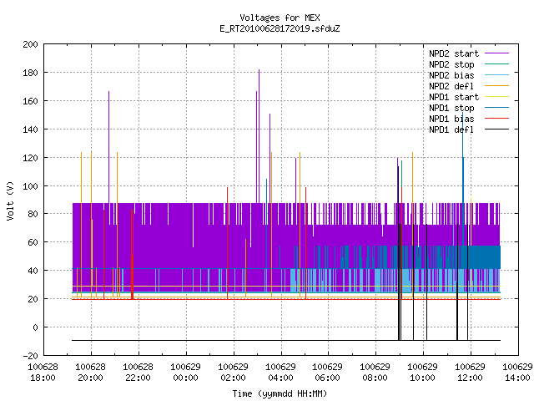Click the black NPD1 defl legend line
Image resolution: width=534 pixels, height=401 pixels.
coord(496,129)
